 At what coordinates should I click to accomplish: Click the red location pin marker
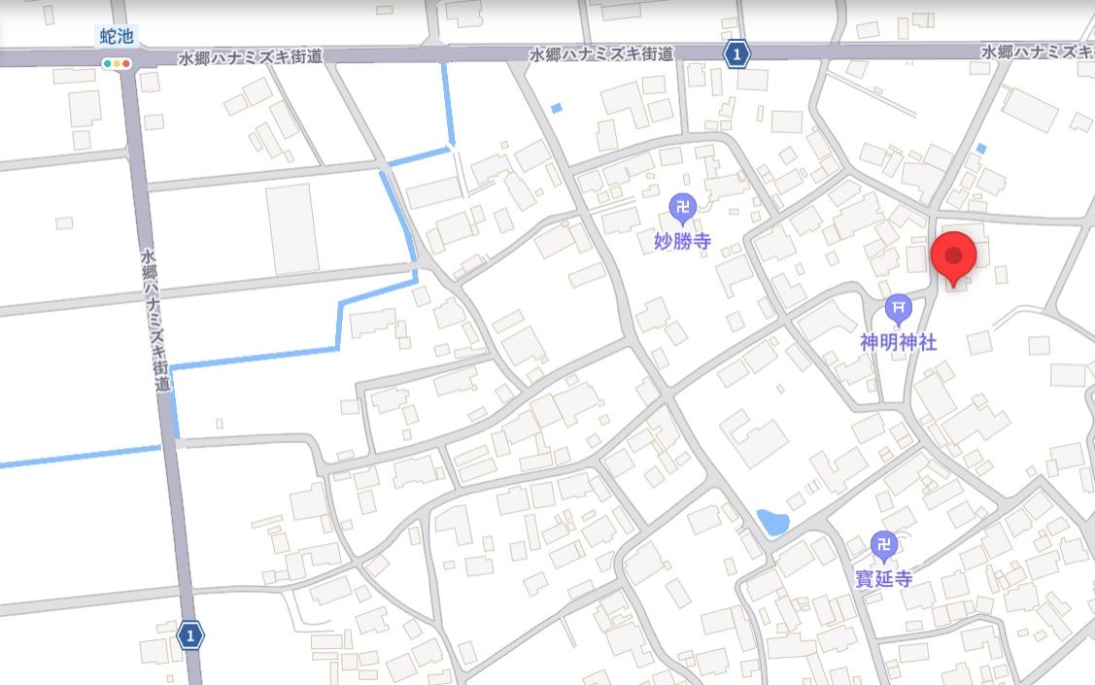[953, 259]
